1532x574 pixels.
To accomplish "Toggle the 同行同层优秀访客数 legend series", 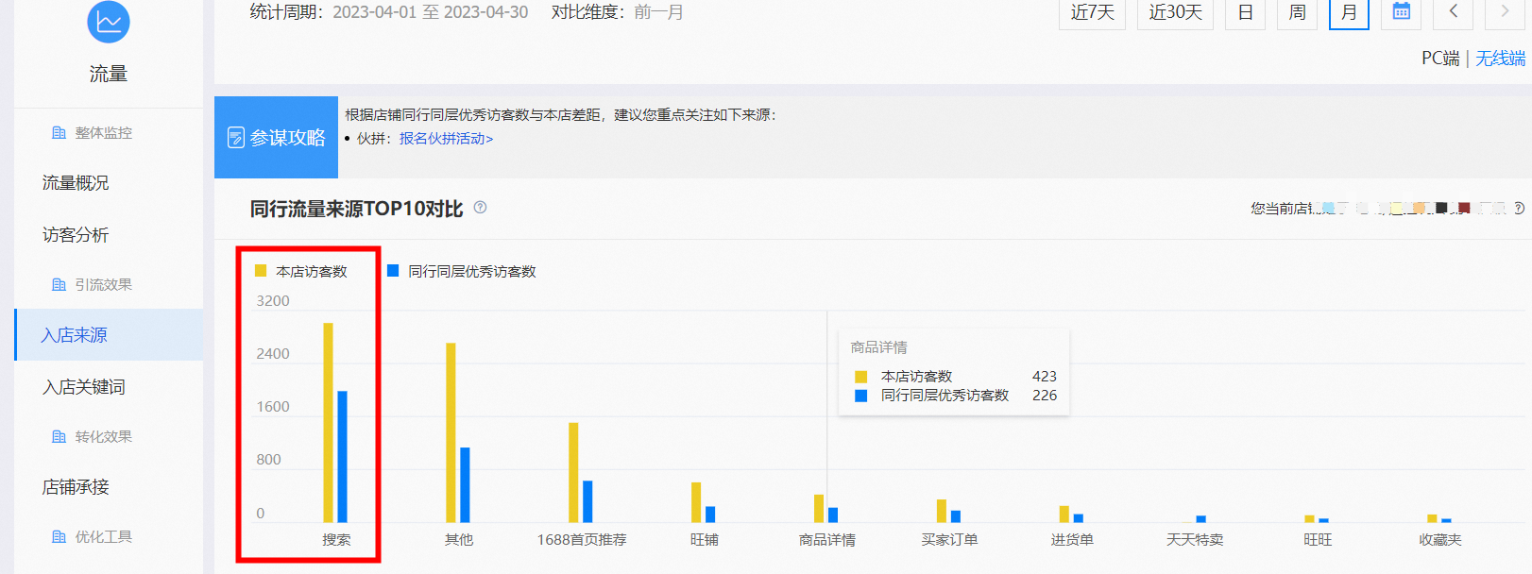I will 462,271.
